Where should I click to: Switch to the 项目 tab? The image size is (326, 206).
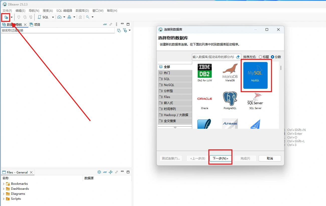point(35,24)
